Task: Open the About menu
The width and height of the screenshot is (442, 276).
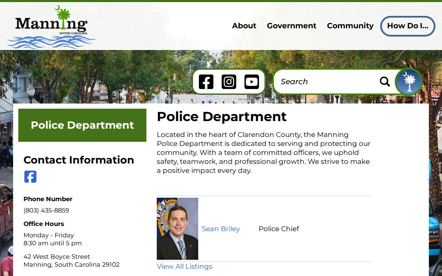Action: click(244, 26)
